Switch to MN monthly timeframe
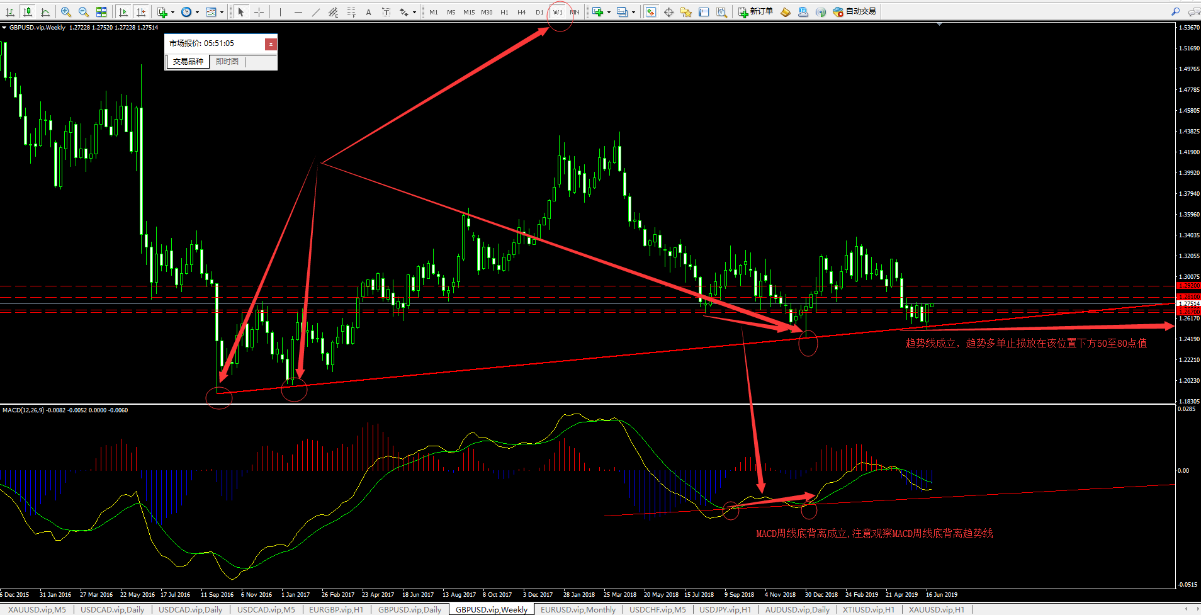Image resolution: width=1201 pixels, height=615 pixels. [575, 12]
